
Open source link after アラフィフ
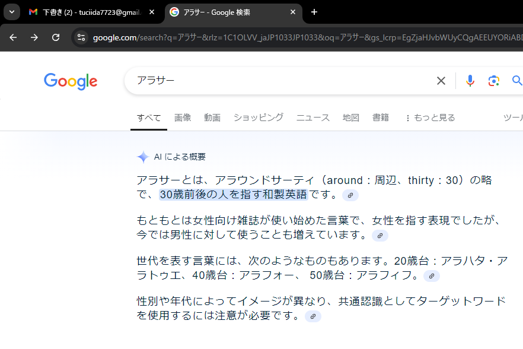[432, 276]
